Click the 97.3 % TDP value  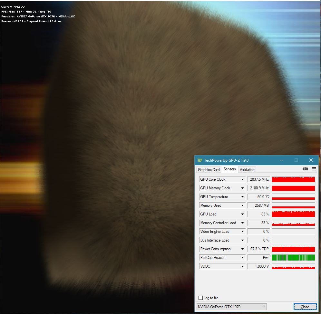click(259, 249)
